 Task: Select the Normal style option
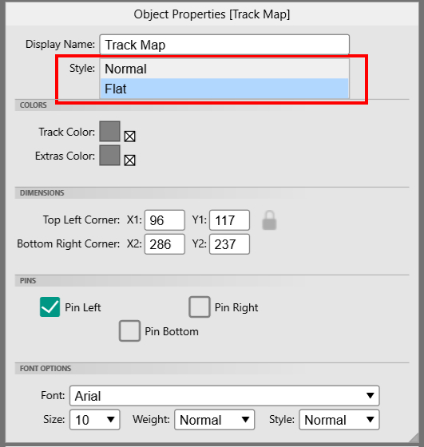pyautogui.click(x=224, y=69)
